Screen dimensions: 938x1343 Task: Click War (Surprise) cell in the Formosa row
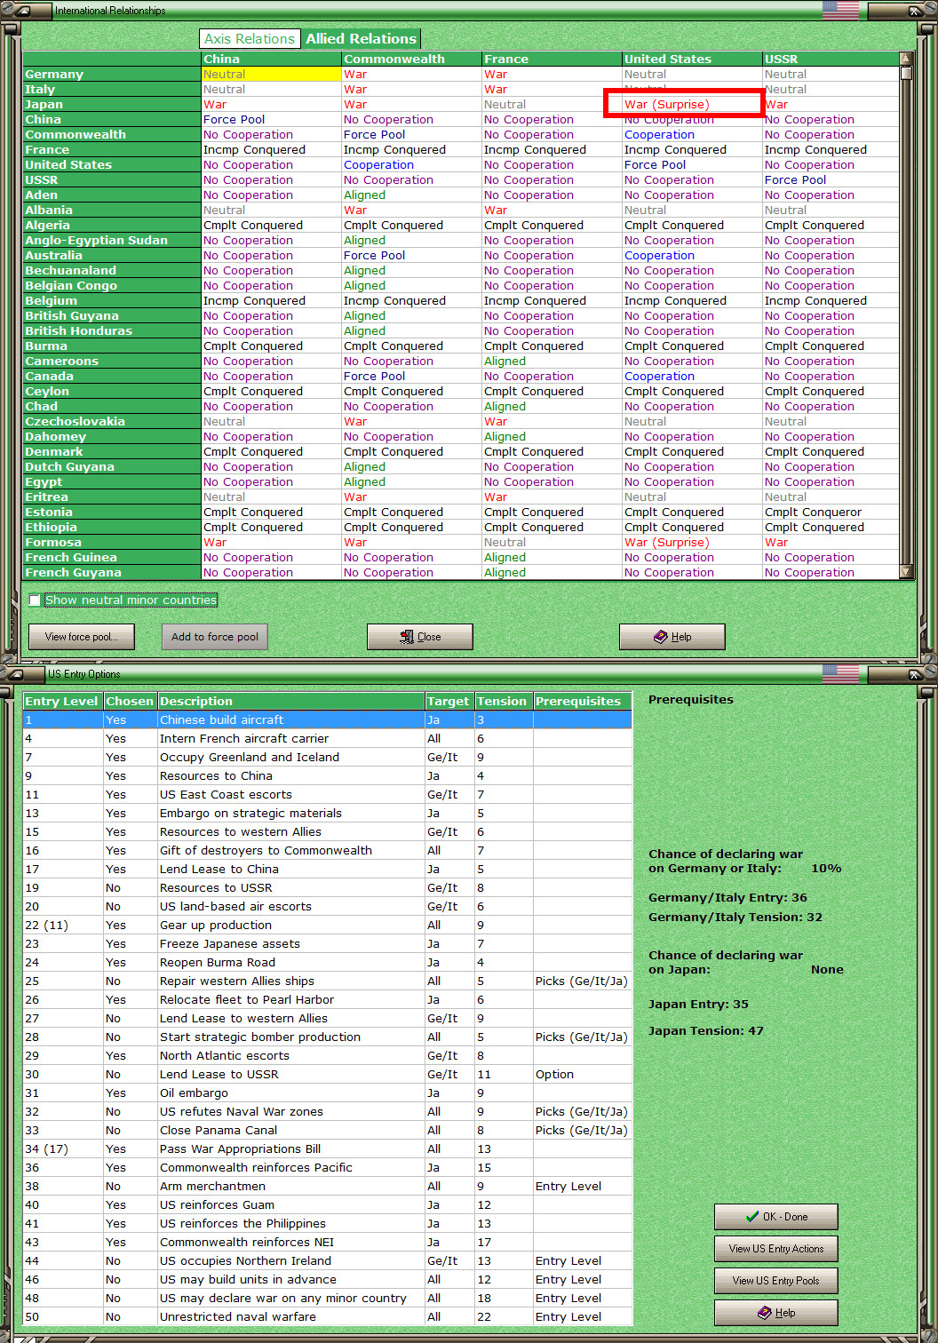click(692, 543)
